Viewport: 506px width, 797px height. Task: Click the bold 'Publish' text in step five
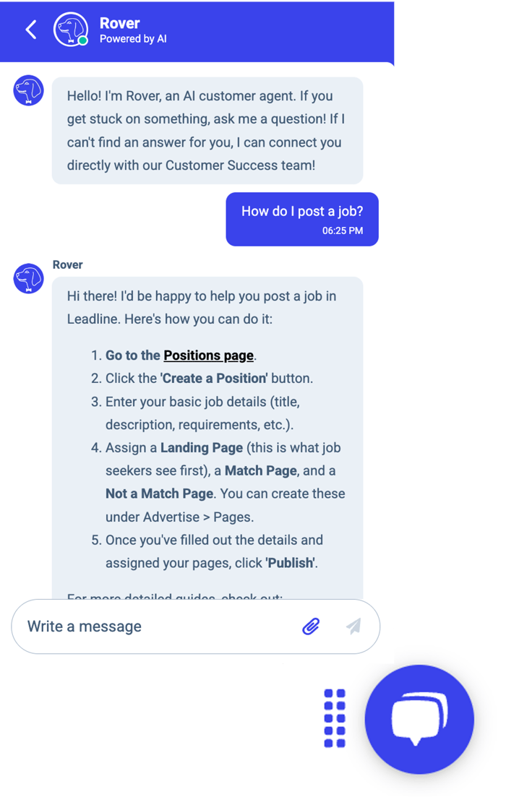coord(291,564)
